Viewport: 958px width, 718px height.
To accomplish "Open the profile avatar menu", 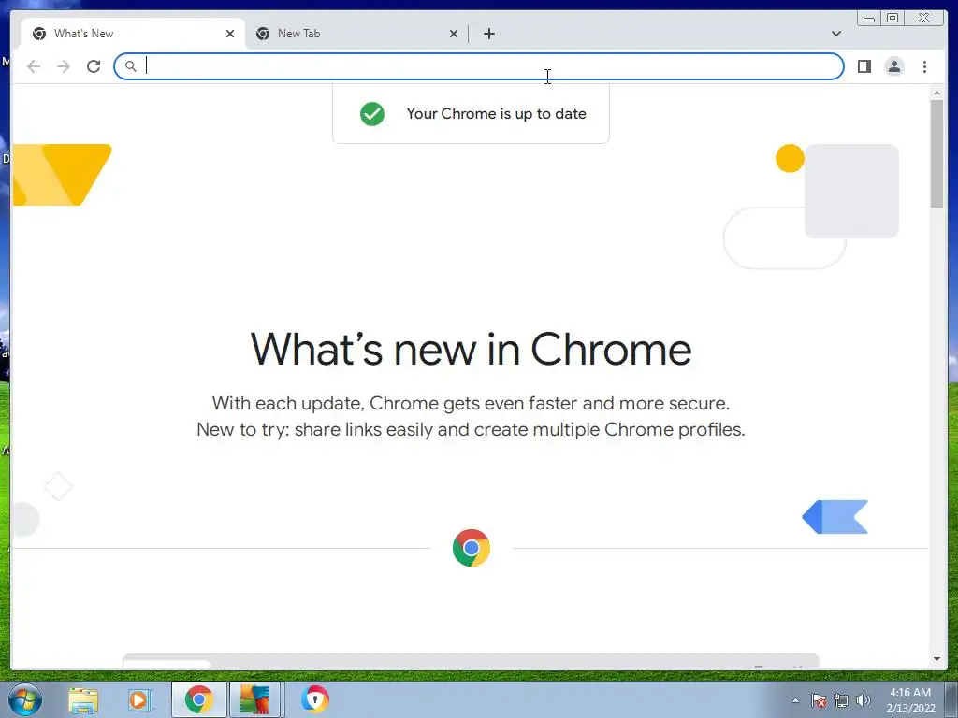I will coord(893,66).
